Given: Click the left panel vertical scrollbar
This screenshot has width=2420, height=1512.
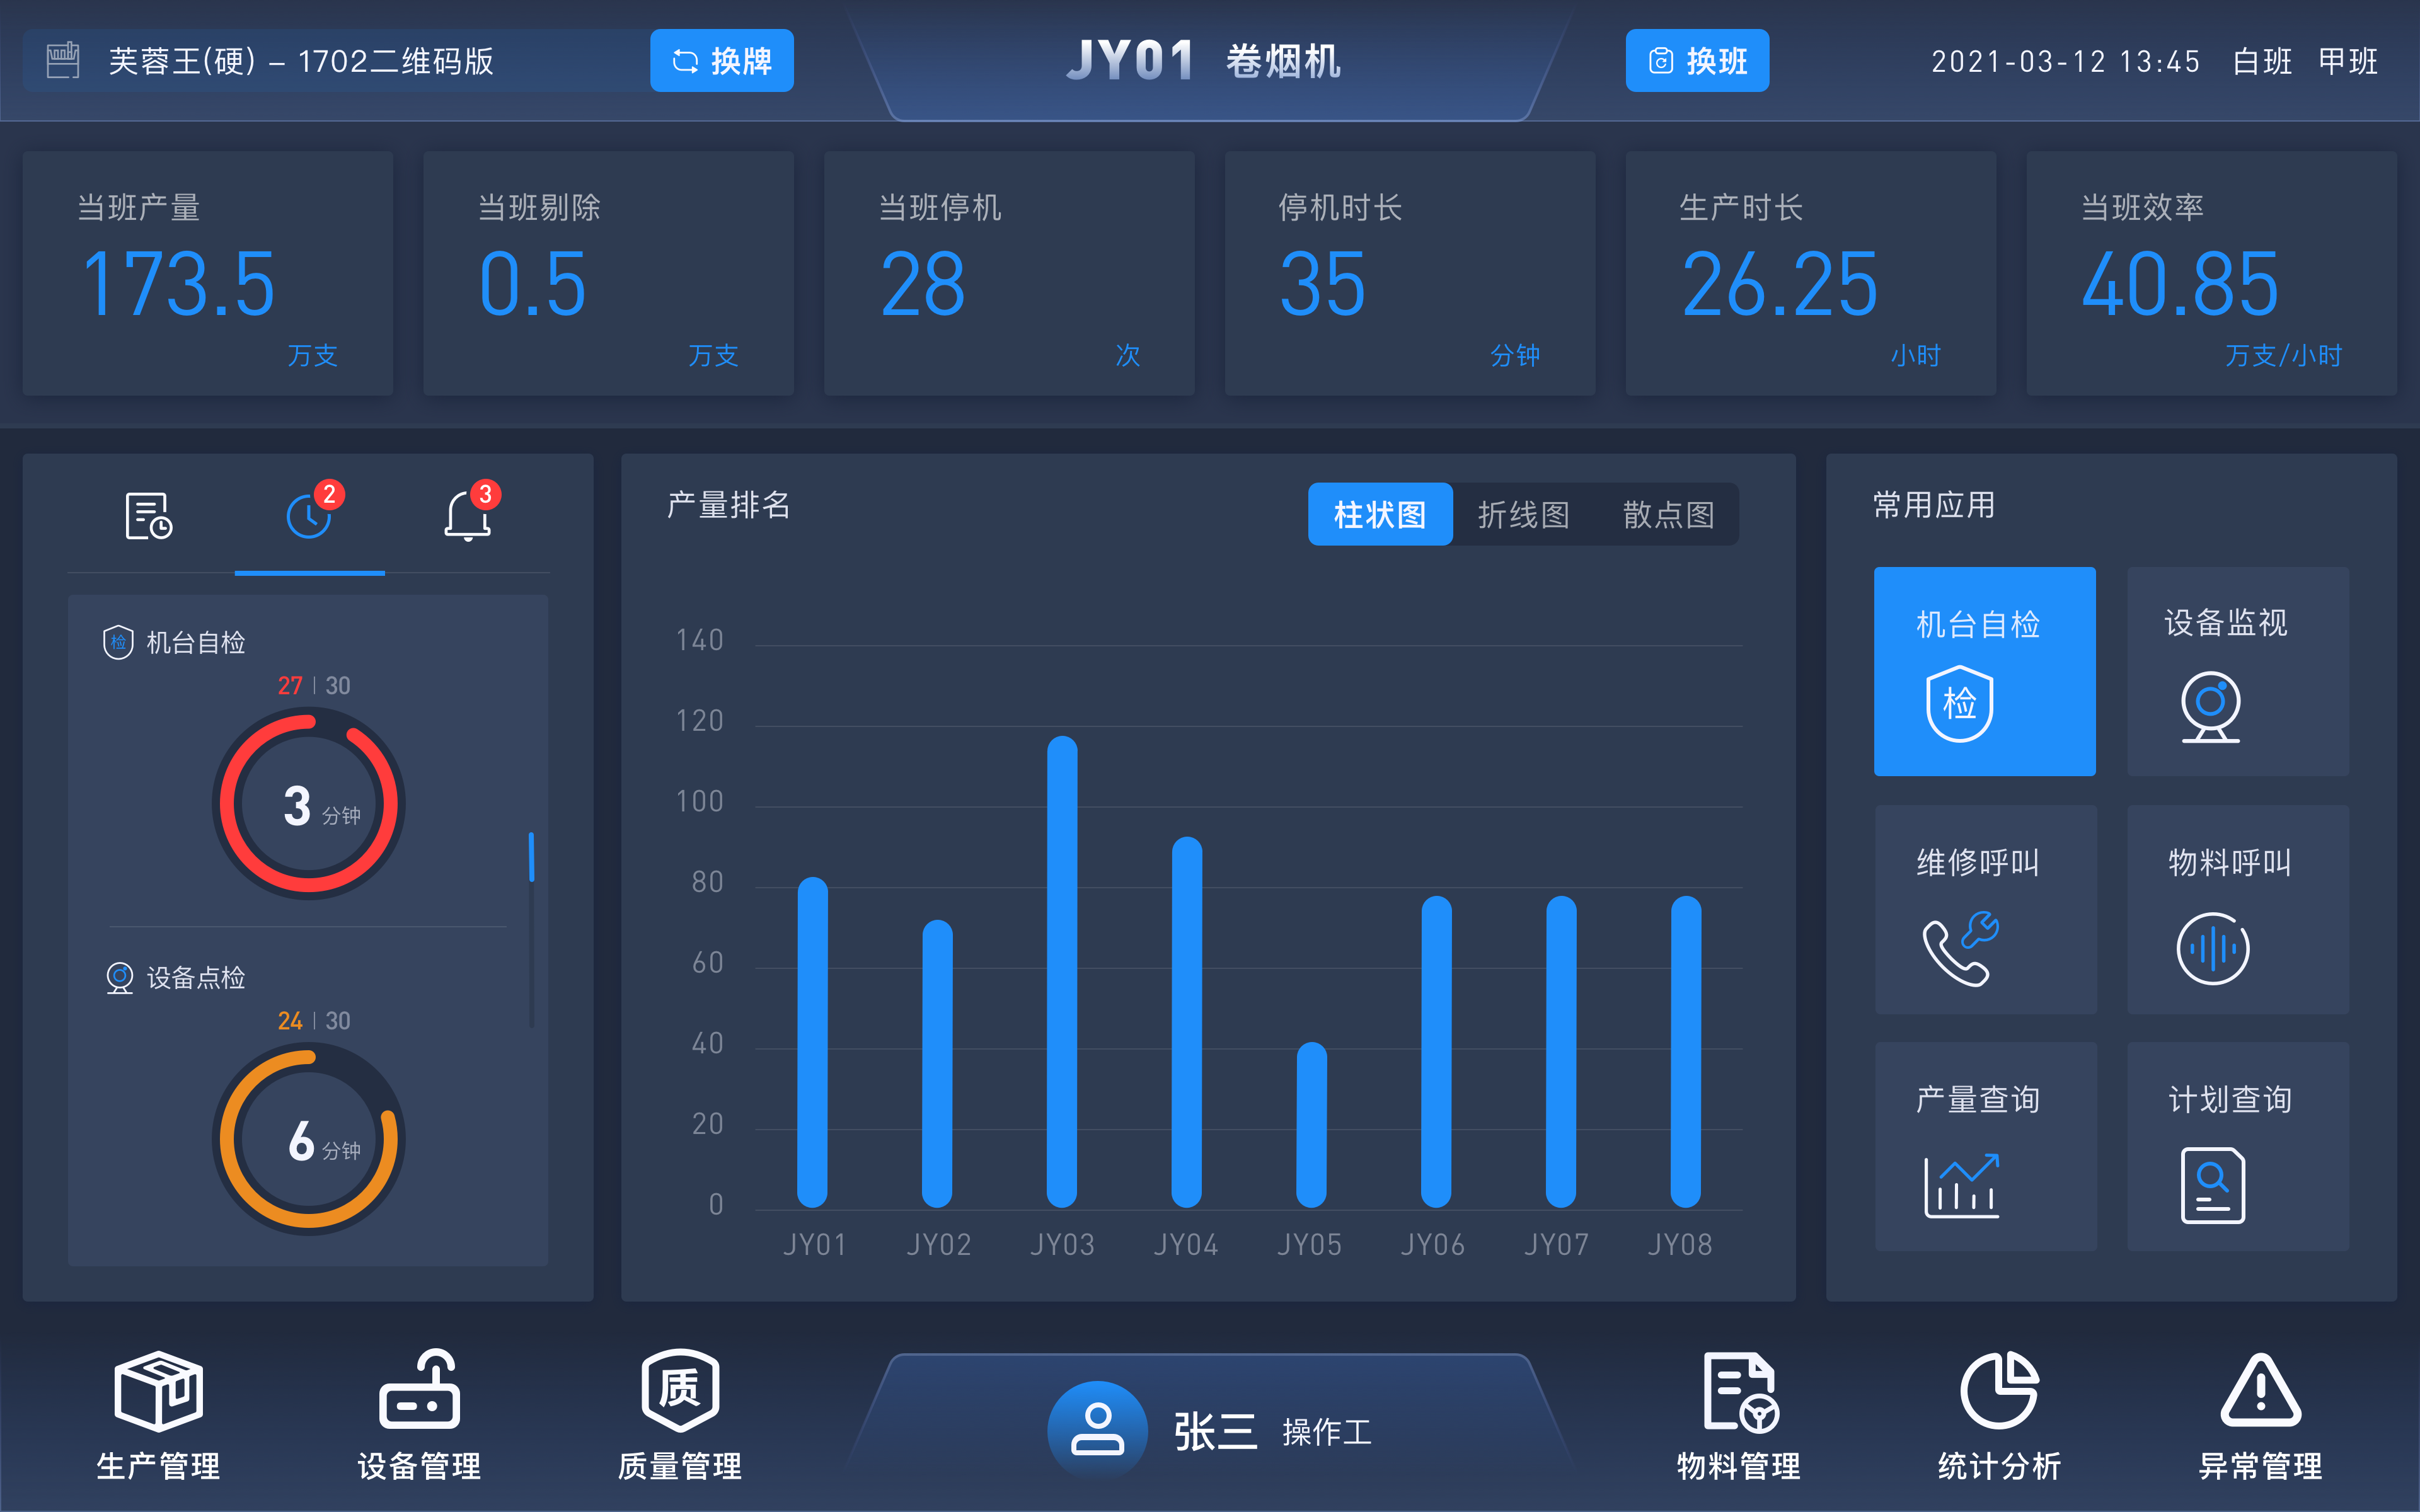Looking at the screenshot, I should pos(531,856).
